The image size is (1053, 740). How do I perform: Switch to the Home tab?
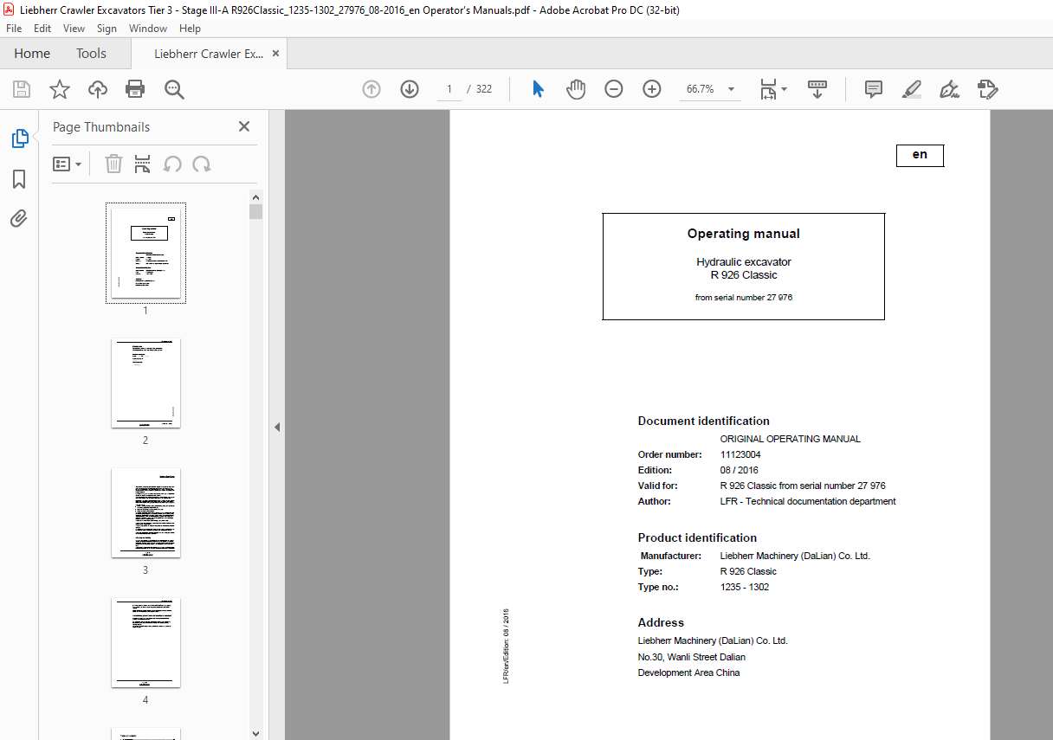click(32, 54)
